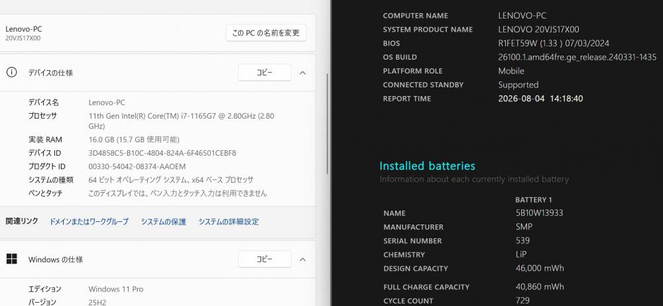Screen dimensions: 663x306
Task: Click the 'CYCLE COUNT' label in report
Action: [x=408, y=301]
